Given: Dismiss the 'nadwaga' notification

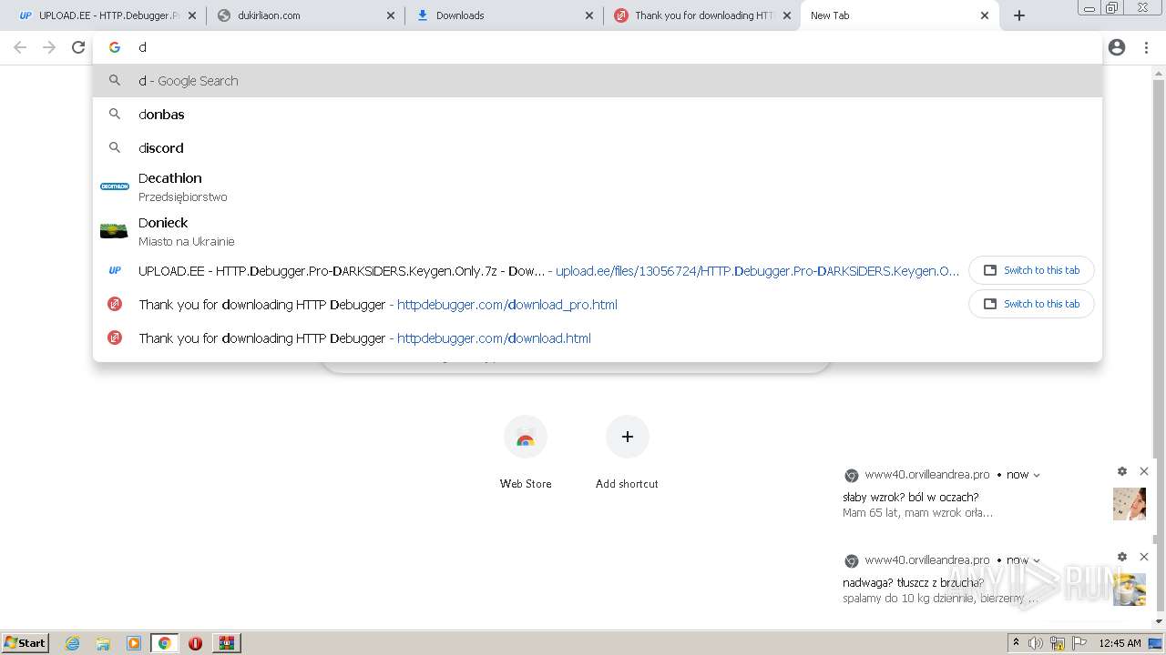Looking at the screenshot, I should coord(1144,557).
